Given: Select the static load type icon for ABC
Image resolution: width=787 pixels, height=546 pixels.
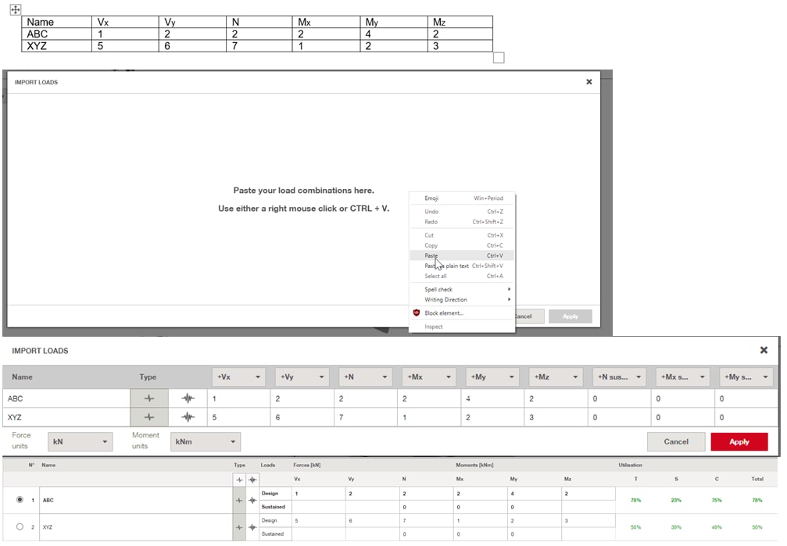Looking at the screenshot, I should pyautogui.click(x=148, y=398).
